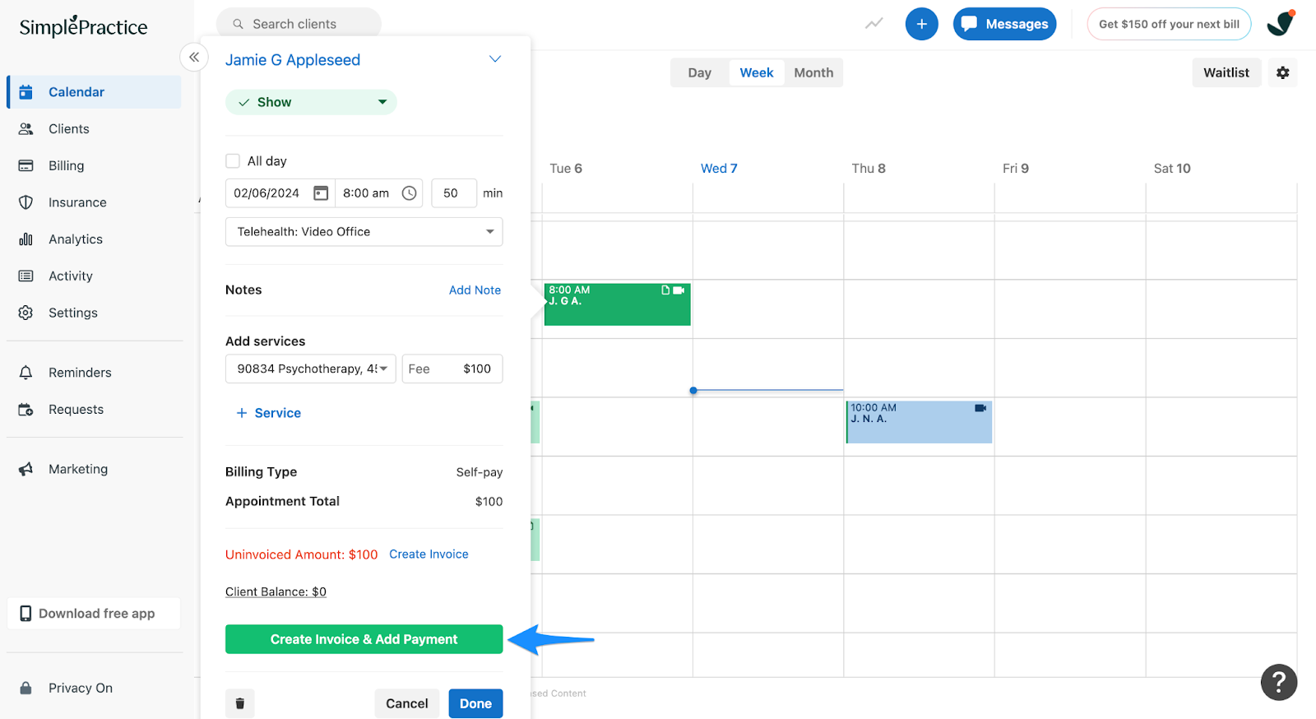
Task: Click the Marketing megaphone icon
Action: point(25,469)
